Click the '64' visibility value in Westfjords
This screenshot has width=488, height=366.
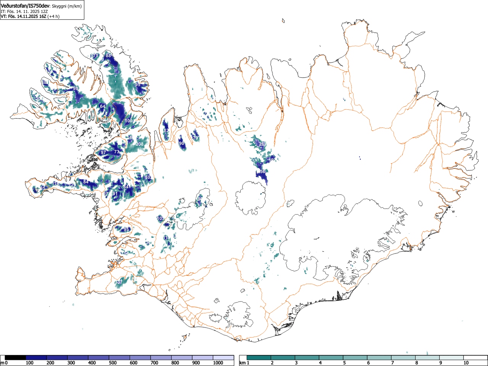(102, 106)
